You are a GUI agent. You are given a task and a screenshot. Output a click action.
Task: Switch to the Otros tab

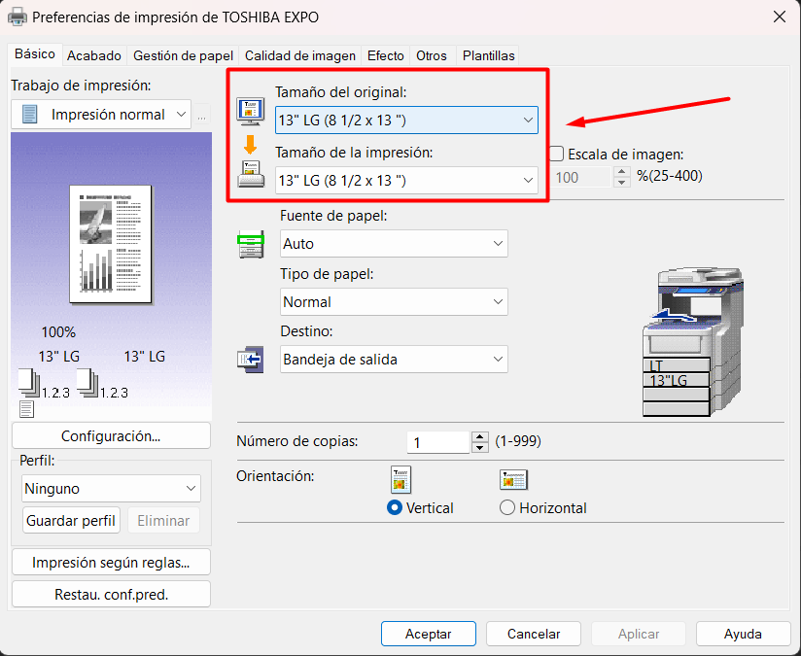pos(432,55)
